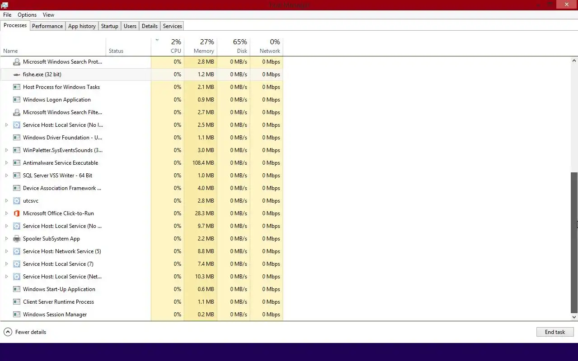Image resolution: width=578 pixels, height=361 pixels.
Task: Sort by the Status column header
Action: tap(129, 46)
